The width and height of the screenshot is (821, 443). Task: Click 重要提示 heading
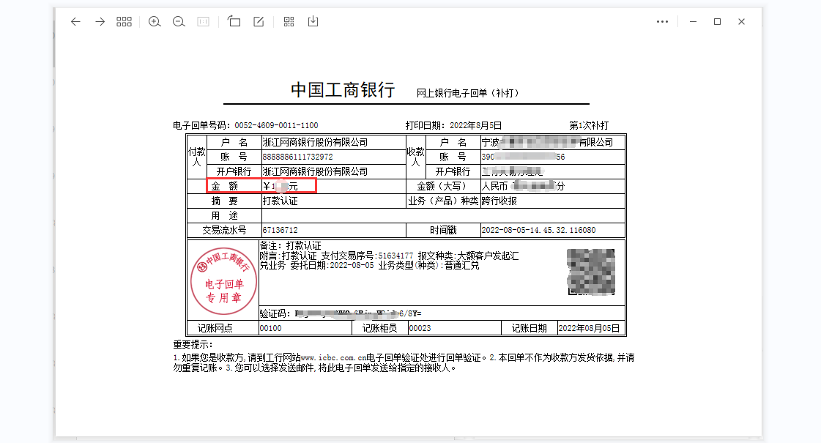pos(193,345)
